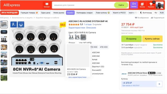Focus the search input field
This screenshot has width=167, height=94.
[83, 5]
